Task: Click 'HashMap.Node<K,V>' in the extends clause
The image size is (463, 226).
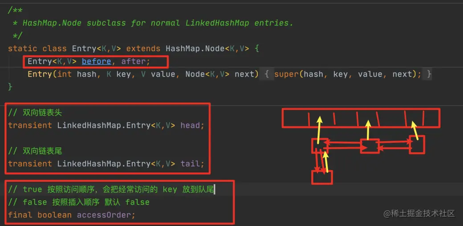Action: pos(207,48)
